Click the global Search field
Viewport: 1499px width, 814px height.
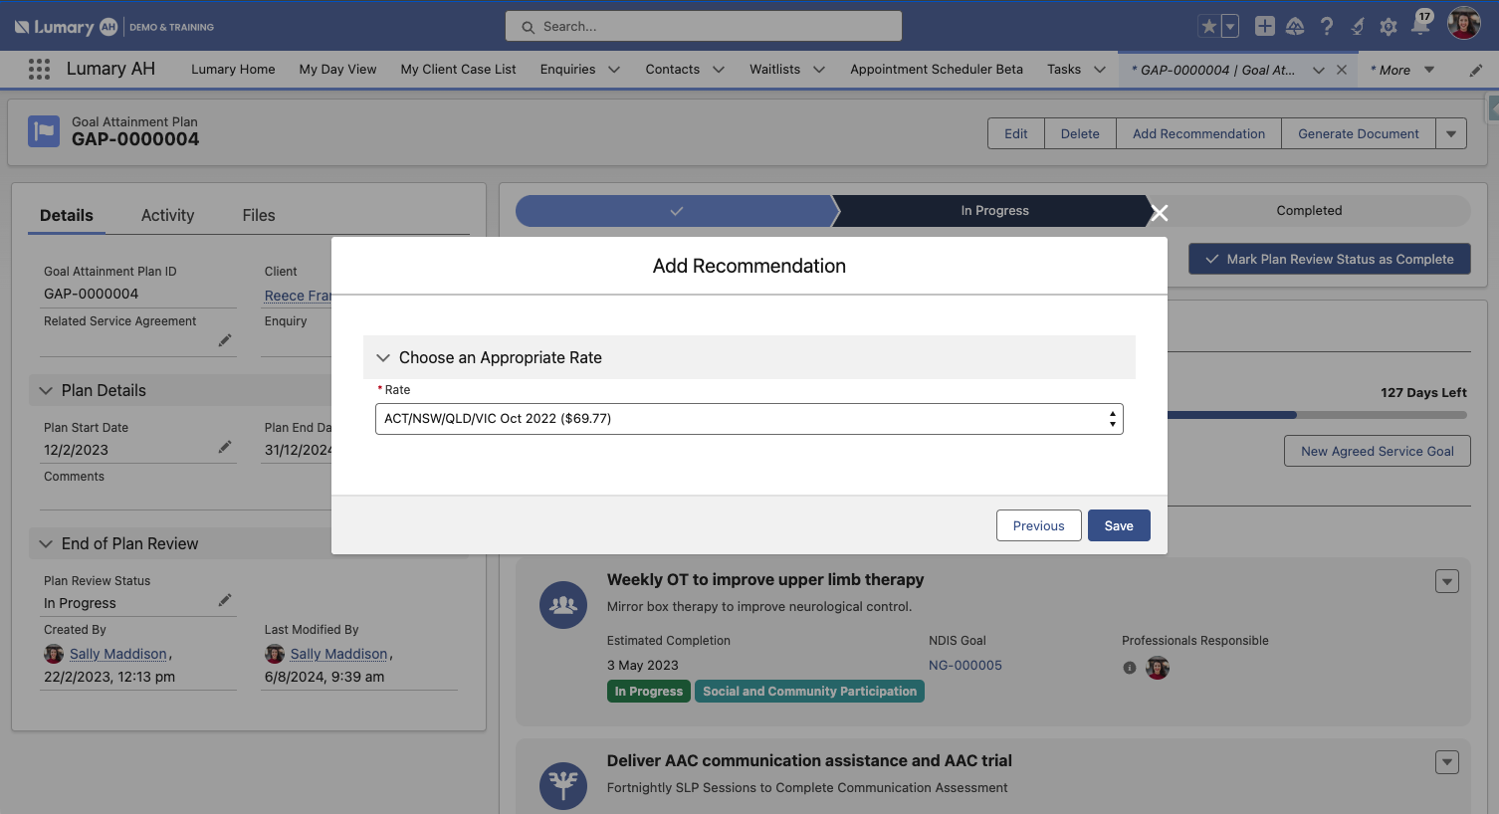703,26
